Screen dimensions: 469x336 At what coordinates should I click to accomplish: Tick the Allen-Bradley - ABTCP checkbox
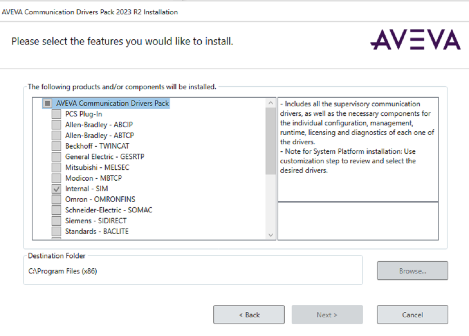[56, 135]
